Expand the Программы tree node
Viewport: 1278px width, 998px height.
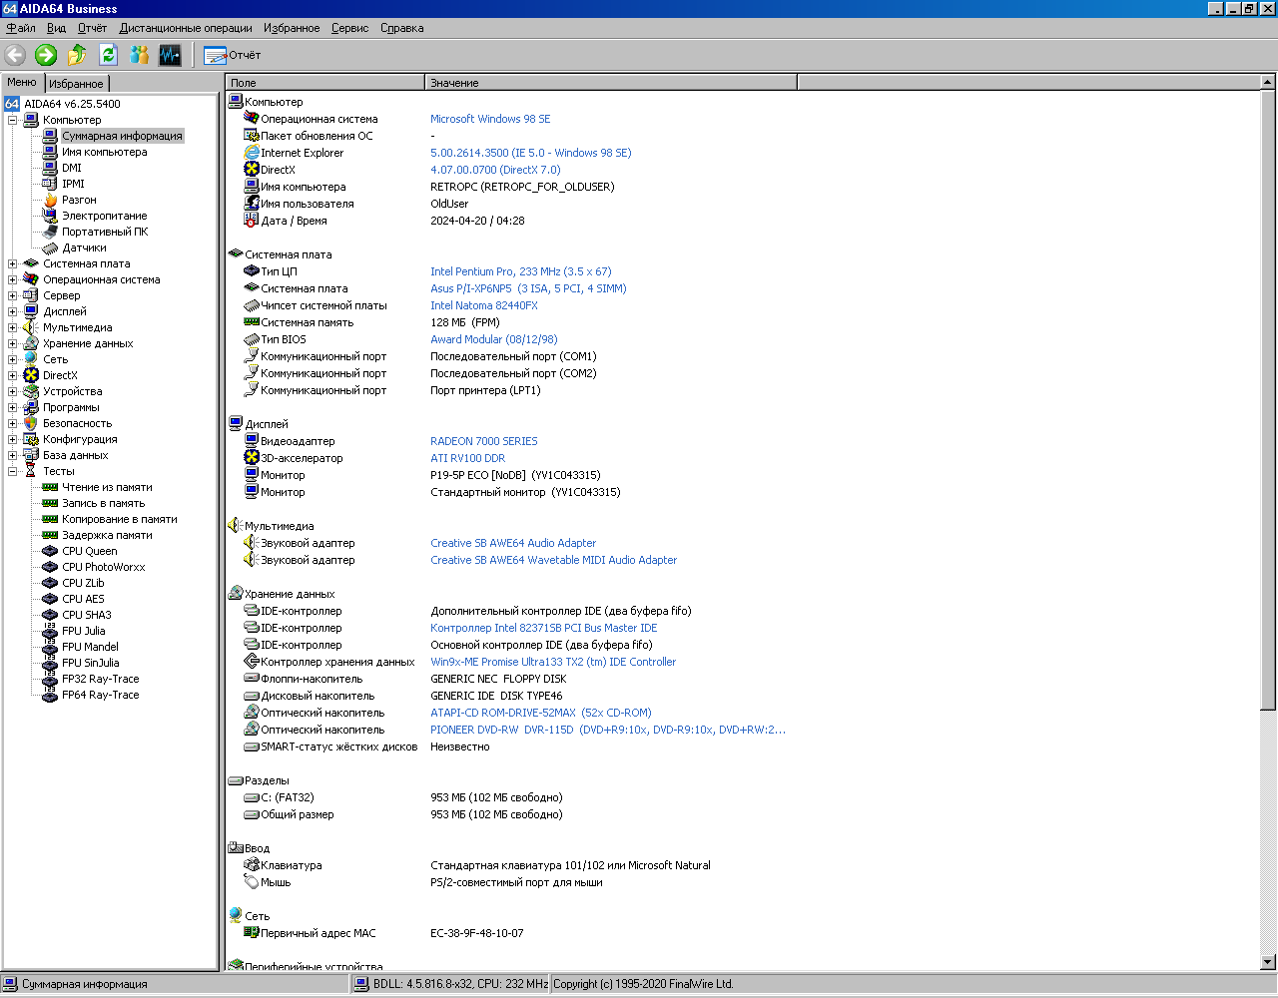point(13,407)
